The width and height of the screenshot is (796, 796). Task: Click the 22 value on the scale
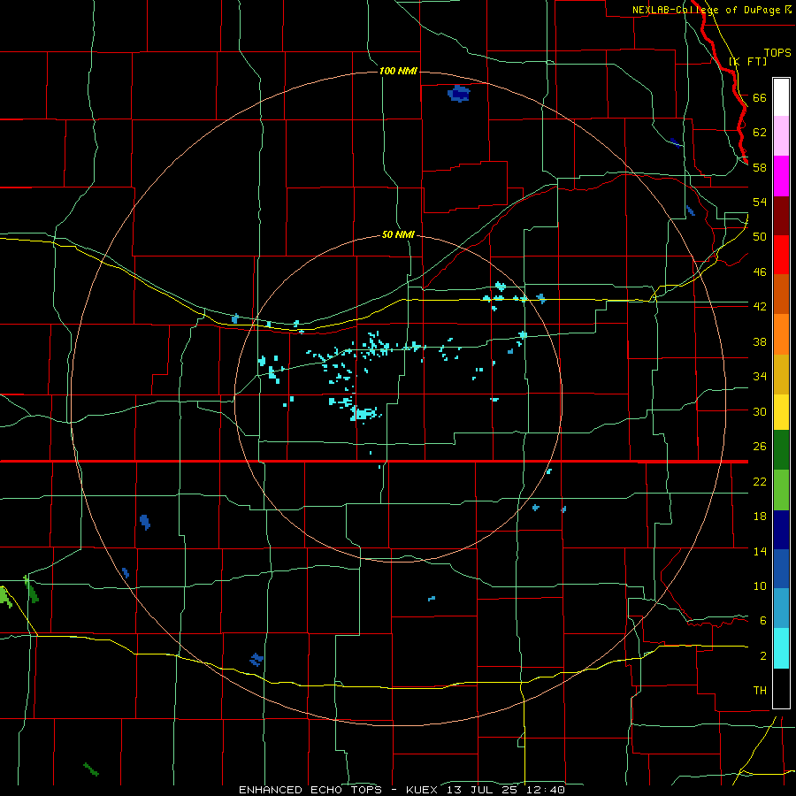[760, 482]
